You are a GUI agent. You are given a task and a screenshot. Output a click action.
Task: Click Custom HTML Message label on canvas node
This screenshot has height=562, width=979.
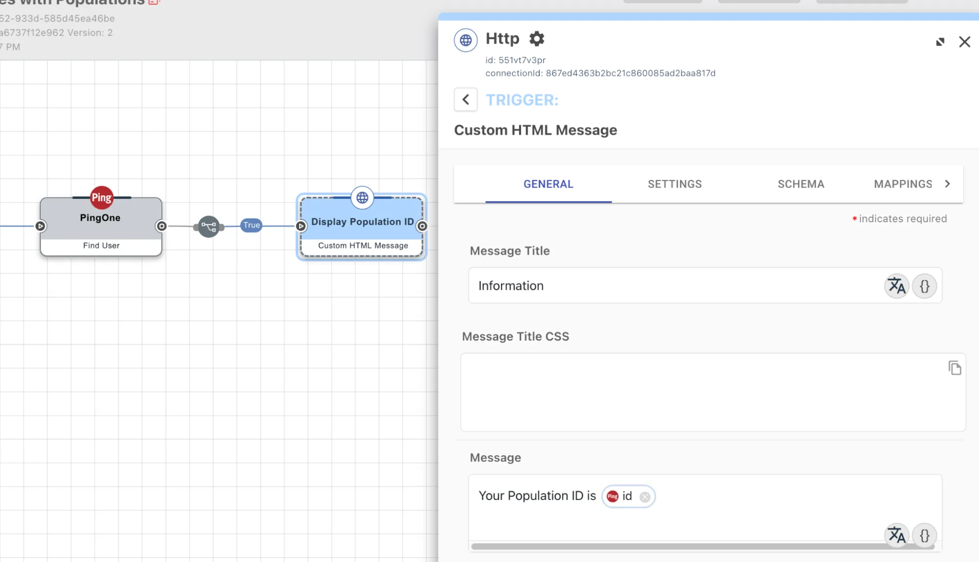363,245
